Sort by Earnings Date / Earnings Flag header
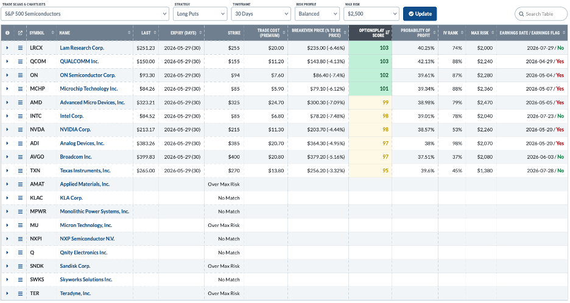Viewport: 570px width, 303px height. 532,33
